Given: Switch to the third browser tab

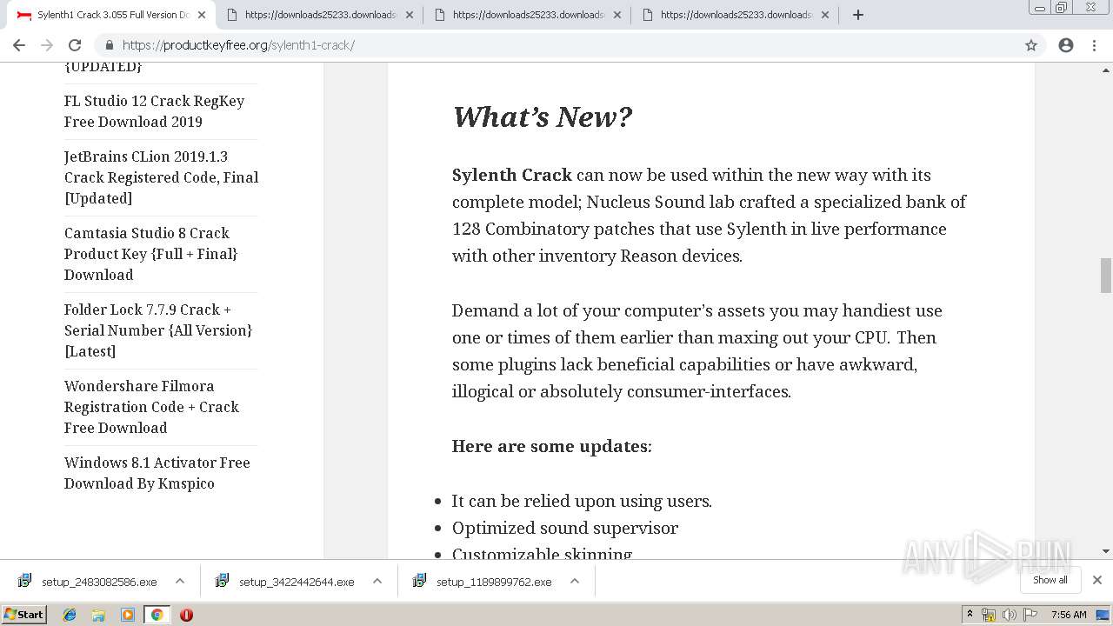Looking at the screenshot, I should pos(527,15).
